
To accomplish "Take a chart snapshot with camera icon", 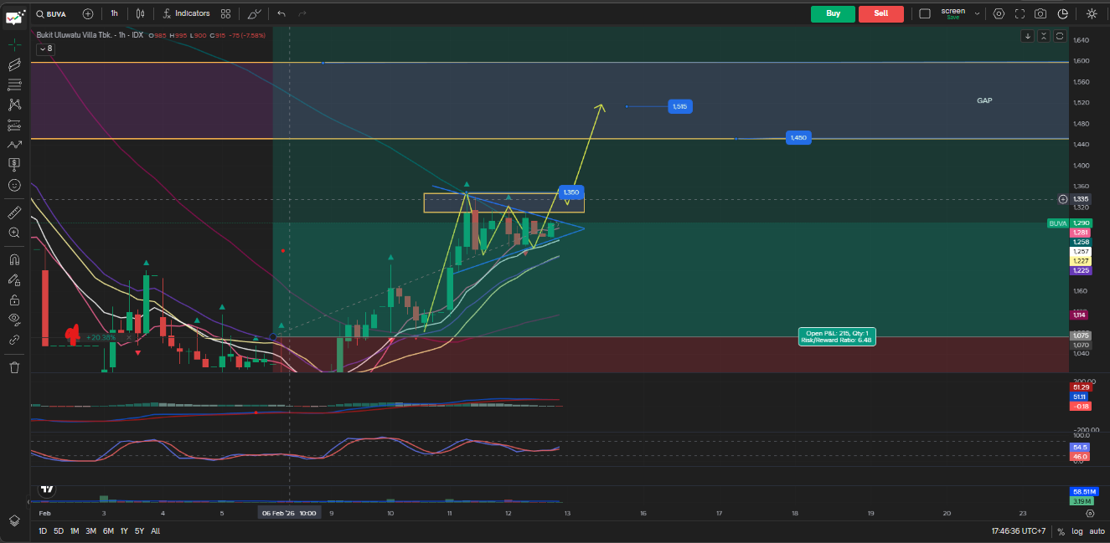I will click(x=1040, y=13).
